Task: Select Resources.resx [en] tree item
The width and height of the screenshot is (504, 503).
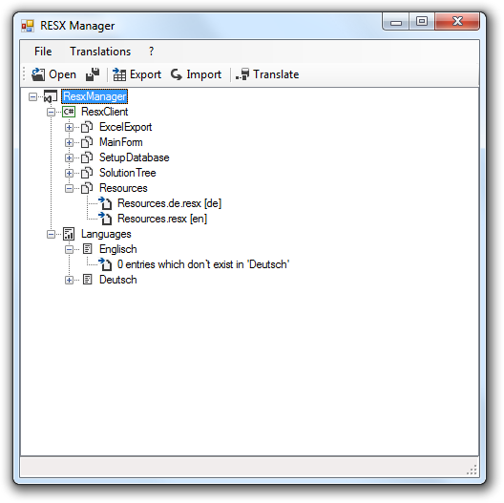Action: click(162, 219)
